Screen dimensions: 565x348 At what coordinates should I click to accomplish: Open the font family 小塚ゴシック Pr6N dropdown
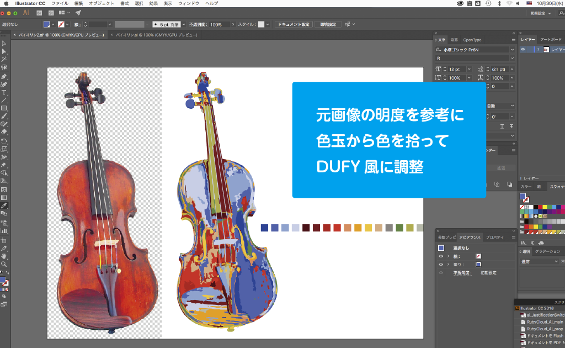(x=512, y=50)
